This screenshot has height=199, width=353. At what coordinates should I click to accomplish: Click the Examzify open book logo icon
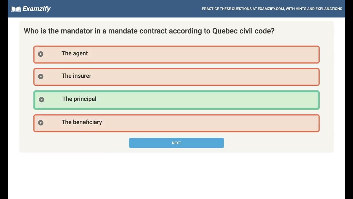pyautogui.click(x=16, y=9)
